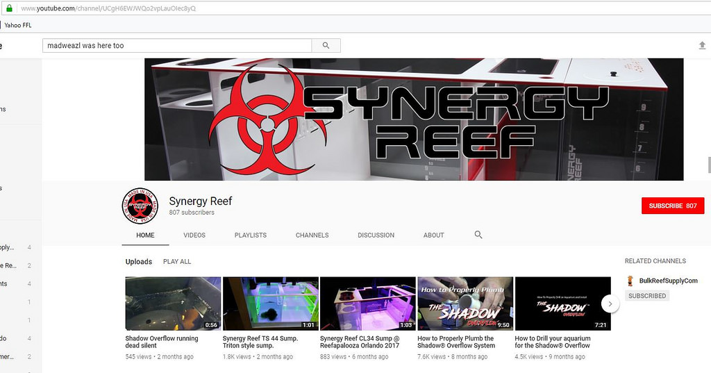Image resolution: width=711 pixels, height=373 pixels.
Task: Open the CL34 Sump Reefapalooza video thumbnail
Action: [368, 304]
